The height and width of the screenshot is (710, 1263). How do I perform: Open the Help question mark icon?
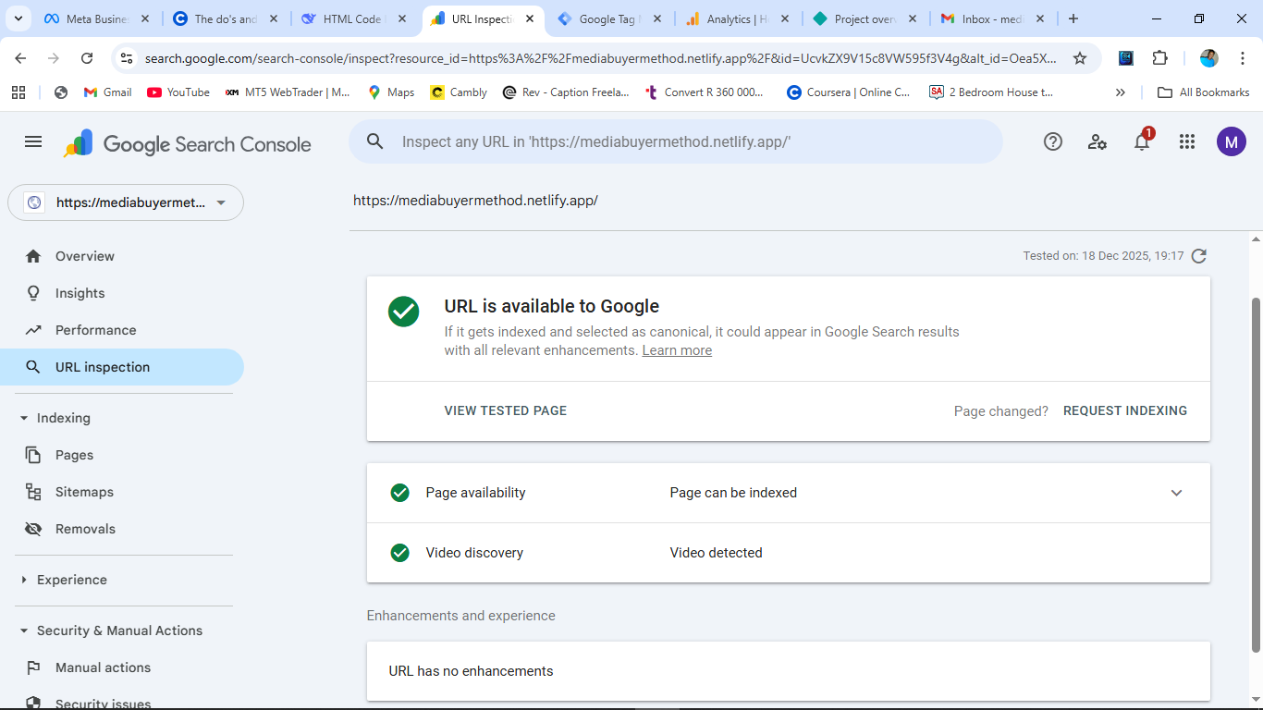(x=1053, y=141)
